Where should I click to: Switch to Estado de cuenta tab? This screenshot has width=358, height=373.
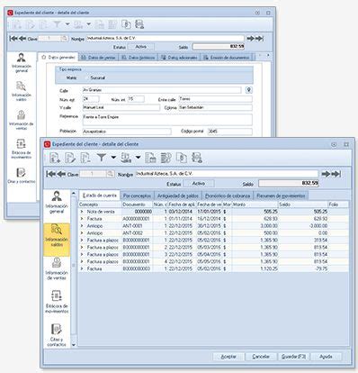[99, 196]
